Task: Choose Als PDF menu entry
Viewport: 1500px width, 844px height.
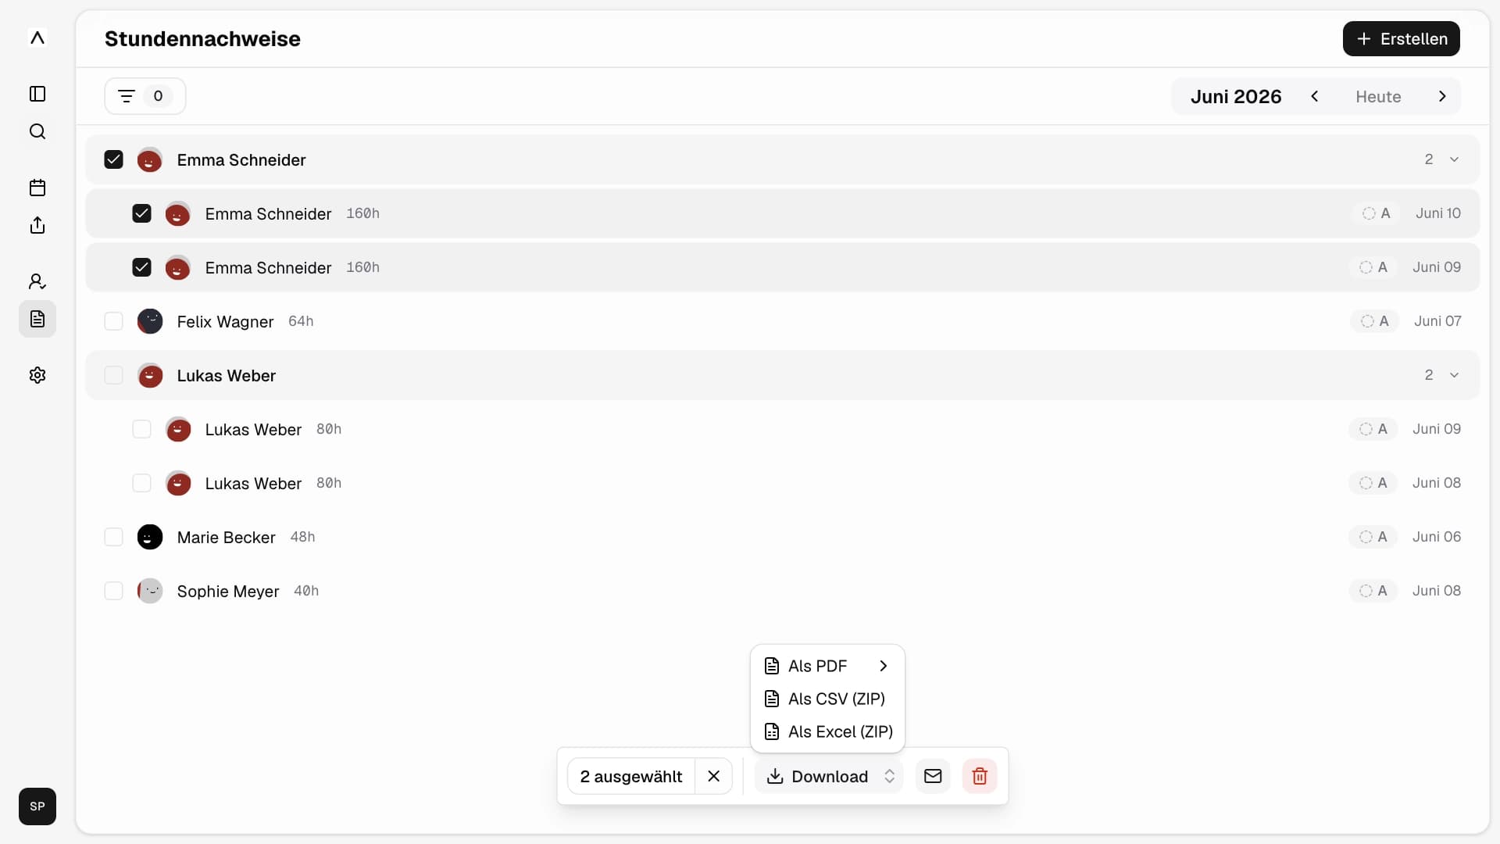Action: pos(827,666)
